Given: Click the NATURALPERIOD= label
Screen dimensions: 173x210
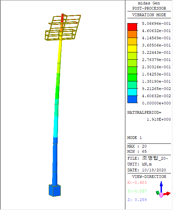Looking at the screenshot, I should pos(144,112).
